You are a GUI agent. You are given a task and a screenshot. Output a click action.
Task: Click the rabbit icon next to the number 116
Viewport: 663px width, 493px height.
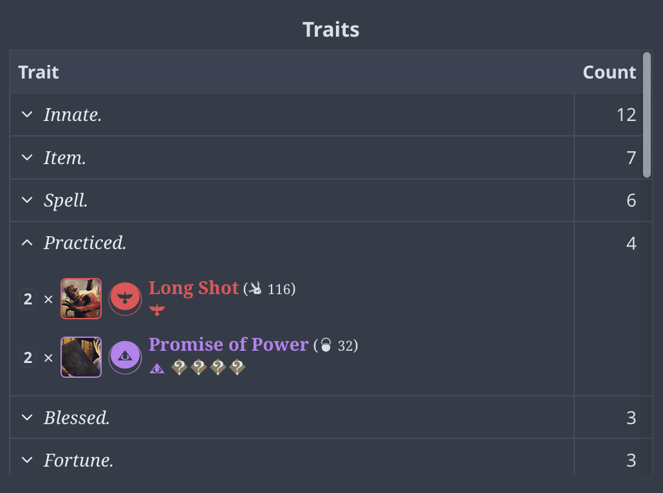point(256,290)
